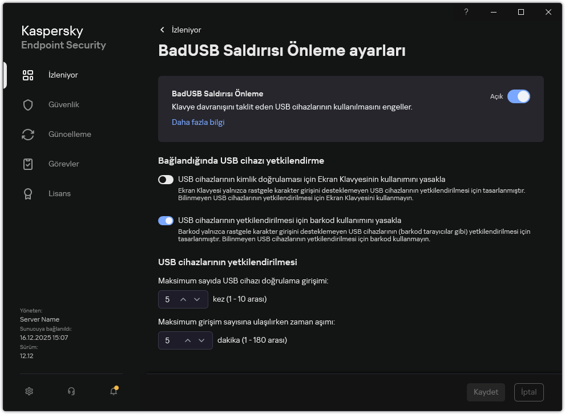The image size is (565, 414).
Task: Open the timeout minutes dropdown
Action: tap(201, 340)
